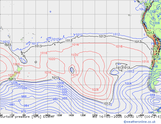Click the 1013 label at the map's top-right corner
Viewport: 161px width, 124px height.
[147, 5]
